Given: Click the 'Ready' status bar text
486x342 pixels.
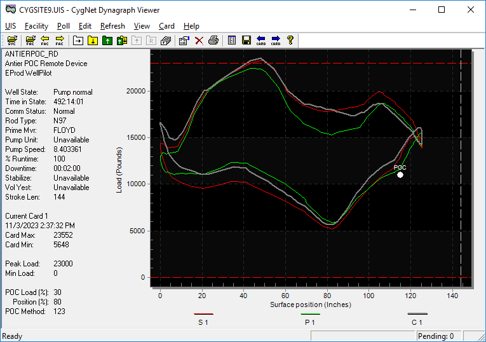Looking at the screenshot, I should (12, 336).
